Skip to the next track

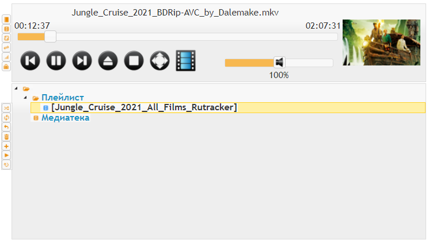[82, 60]
